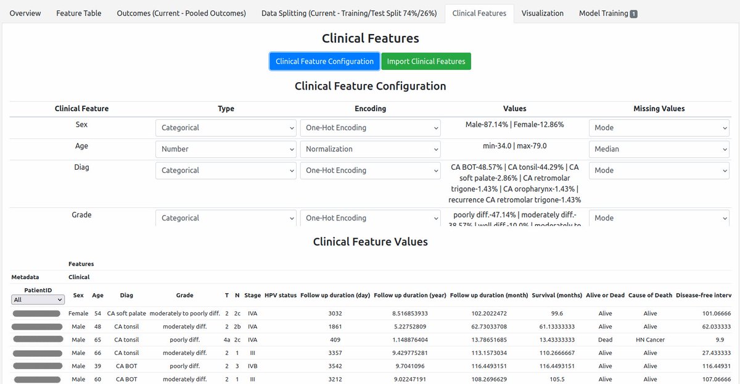740x384 pixels.
Task: Open the Encoding dropdown for Diag
Action: pos(371,170)
